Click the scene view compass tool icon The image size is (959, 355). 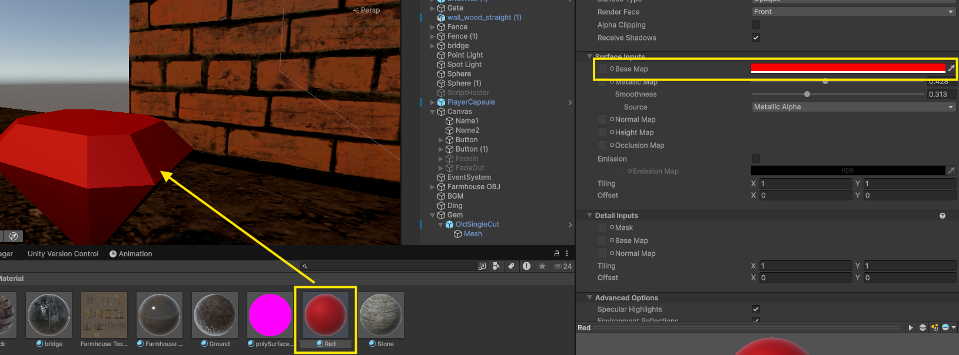coord(14,236)
